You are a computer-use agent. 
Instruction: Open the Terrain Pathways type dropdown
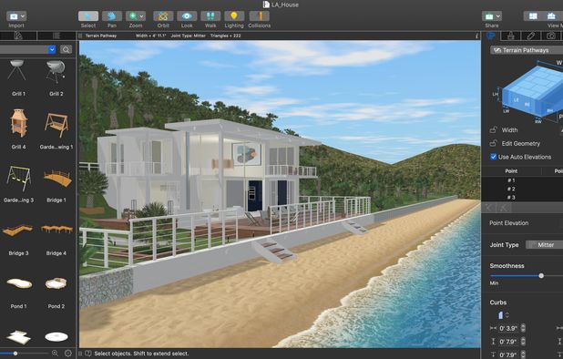coord(527,50)
